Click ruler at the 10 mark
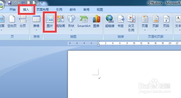Screen dimensions: 181x98 pyautogui.click(x=134, y=43)
